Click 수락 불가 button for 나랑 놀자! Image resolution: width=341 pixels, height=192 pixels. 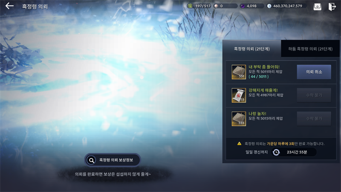coord(314,119)
